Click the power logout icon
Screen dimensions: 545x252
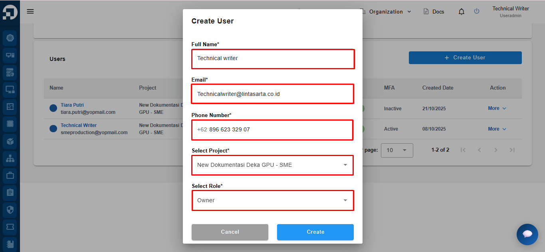pos(477,11)
